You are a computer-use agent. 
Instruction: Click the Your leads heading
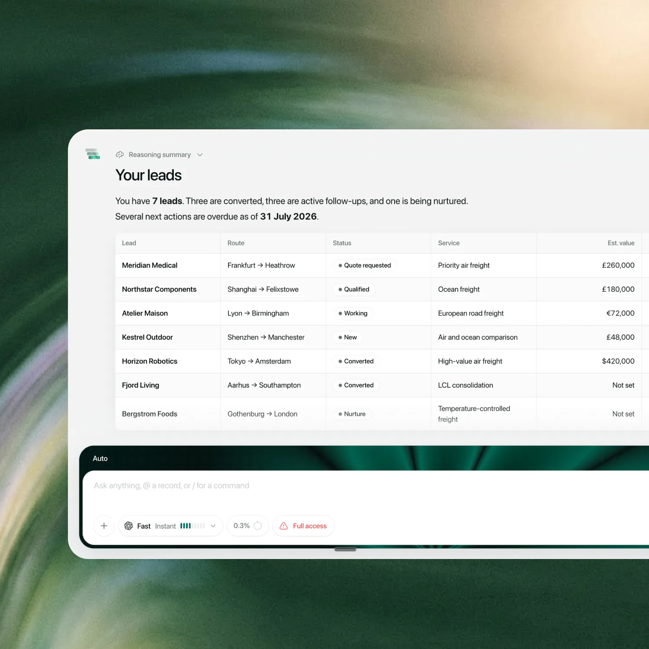148,175
